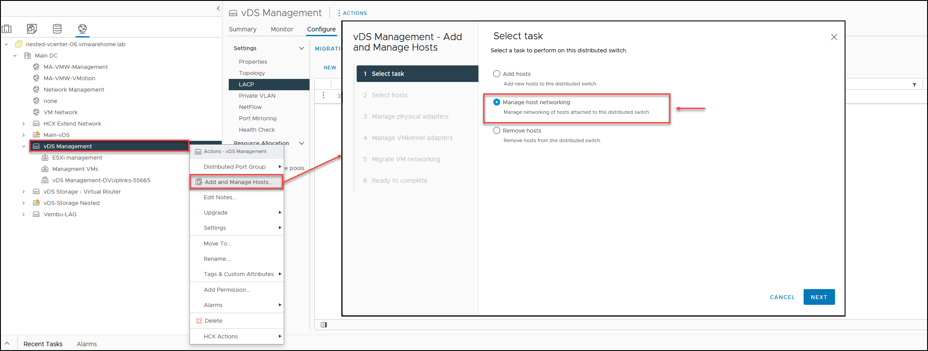Click the NEXT button in wizard

pyautogui.click(x=819, y=297)
